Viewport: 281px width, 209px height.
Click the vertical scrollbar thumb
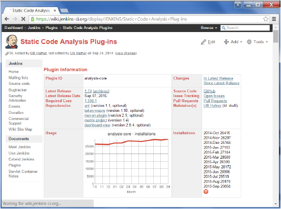[x=276, y=36]
